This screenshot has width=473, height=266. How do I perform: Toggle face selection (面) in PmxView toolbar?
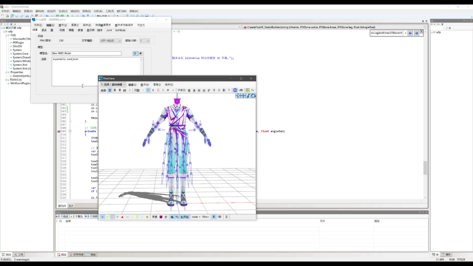(x=115, y=90)
